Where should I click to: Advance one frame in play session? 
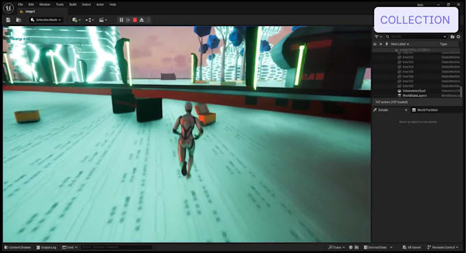click(128, 20)
